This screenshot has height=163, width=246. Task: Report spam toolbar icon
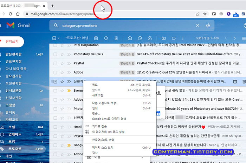tap(106, 38)
